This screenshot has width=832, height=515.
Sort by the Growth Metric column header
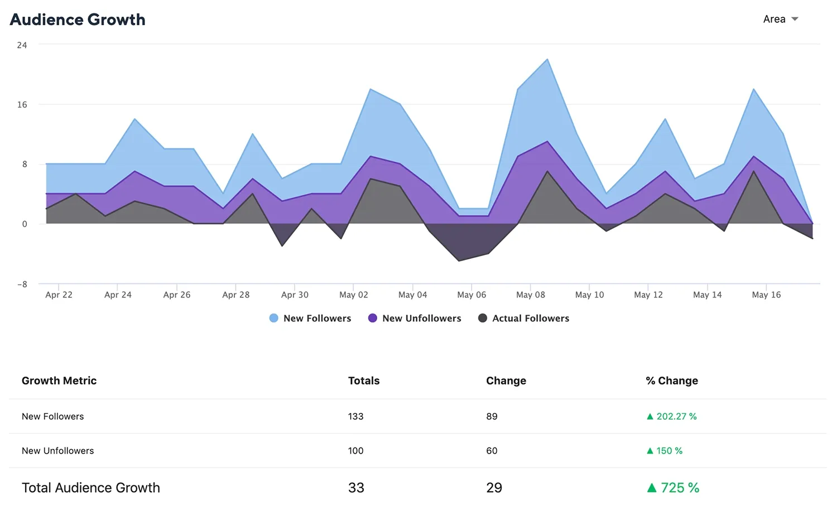click(59, 381)
